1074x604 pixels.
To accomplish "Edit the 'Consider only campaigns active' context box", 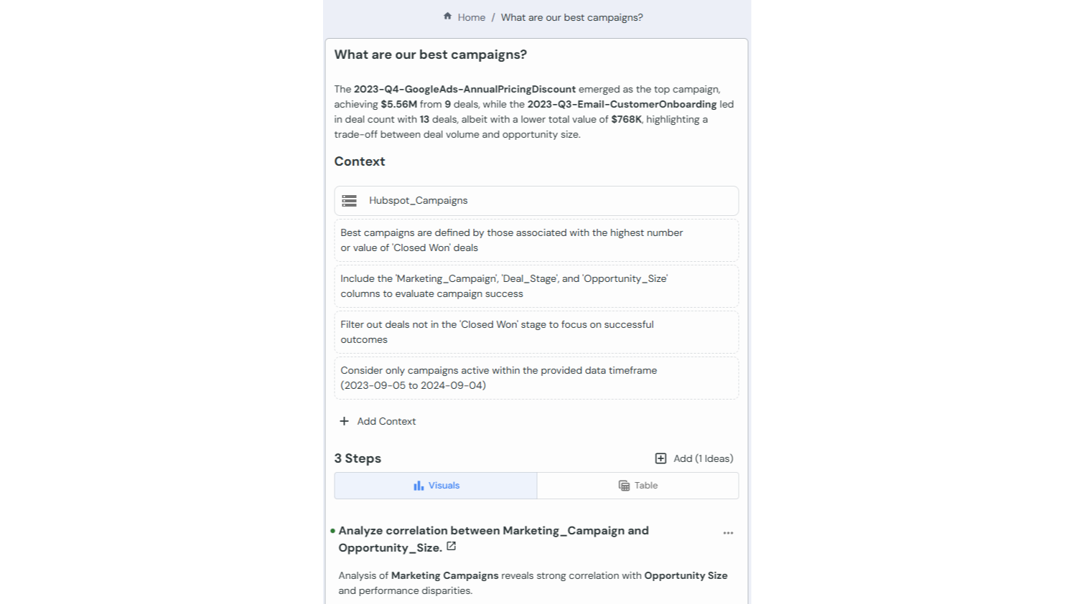I will (536, 378).
